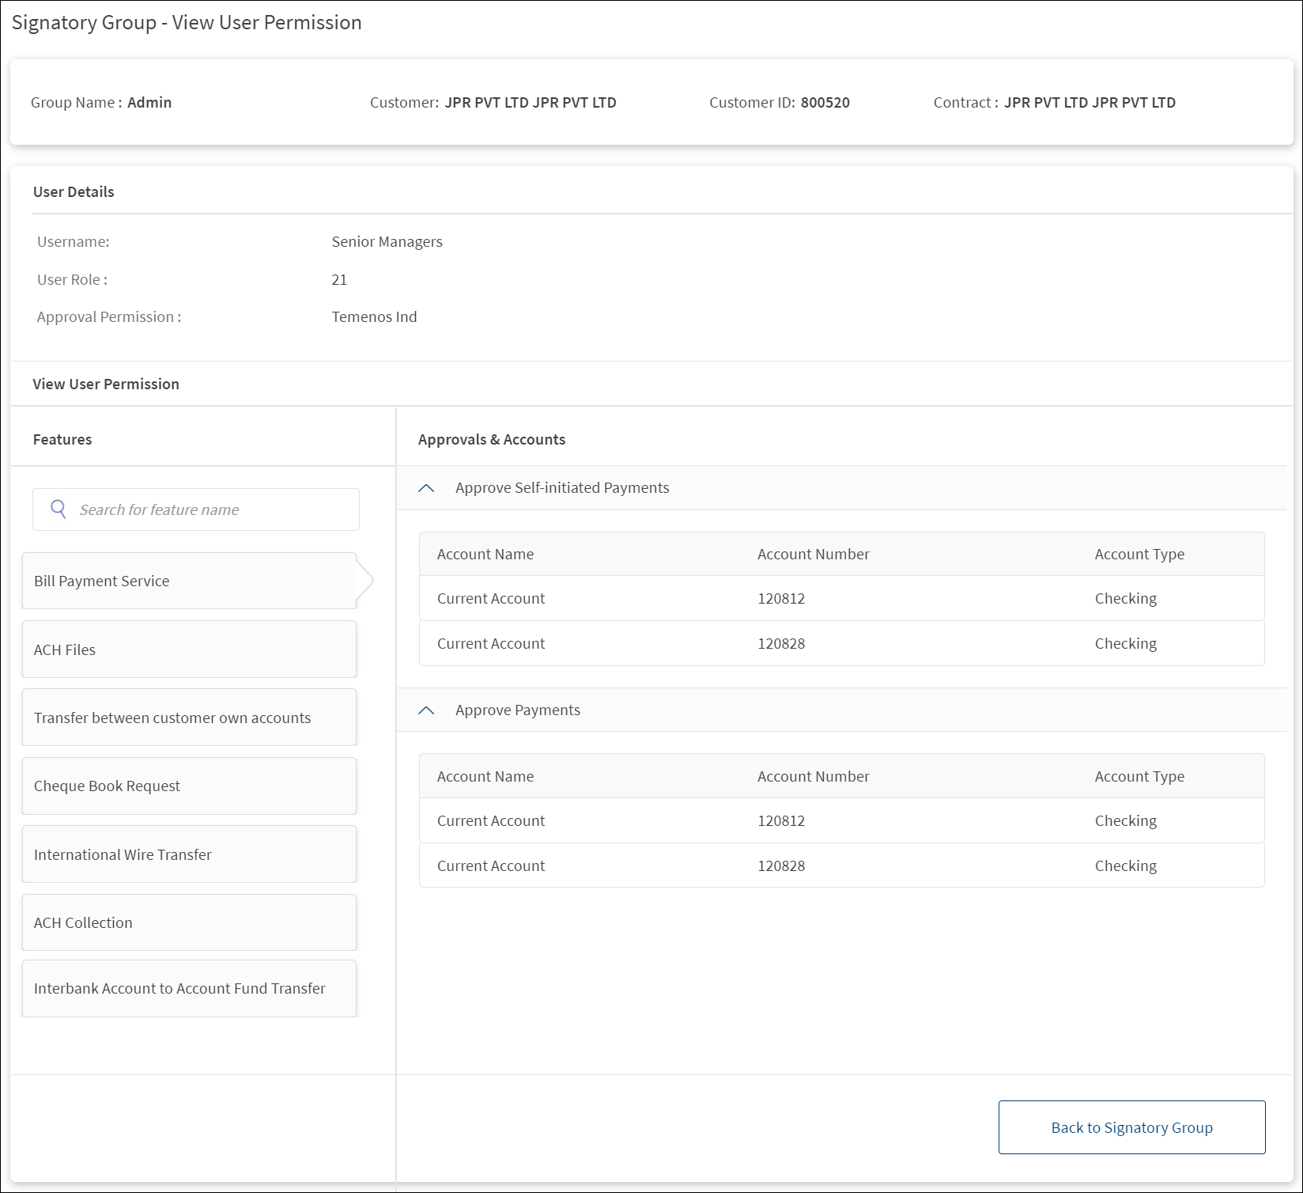Viewport: 1303px width, 1193px height.
Task: Click Approve Self-initiated Payments header text
Action: (x=562, y=488)
